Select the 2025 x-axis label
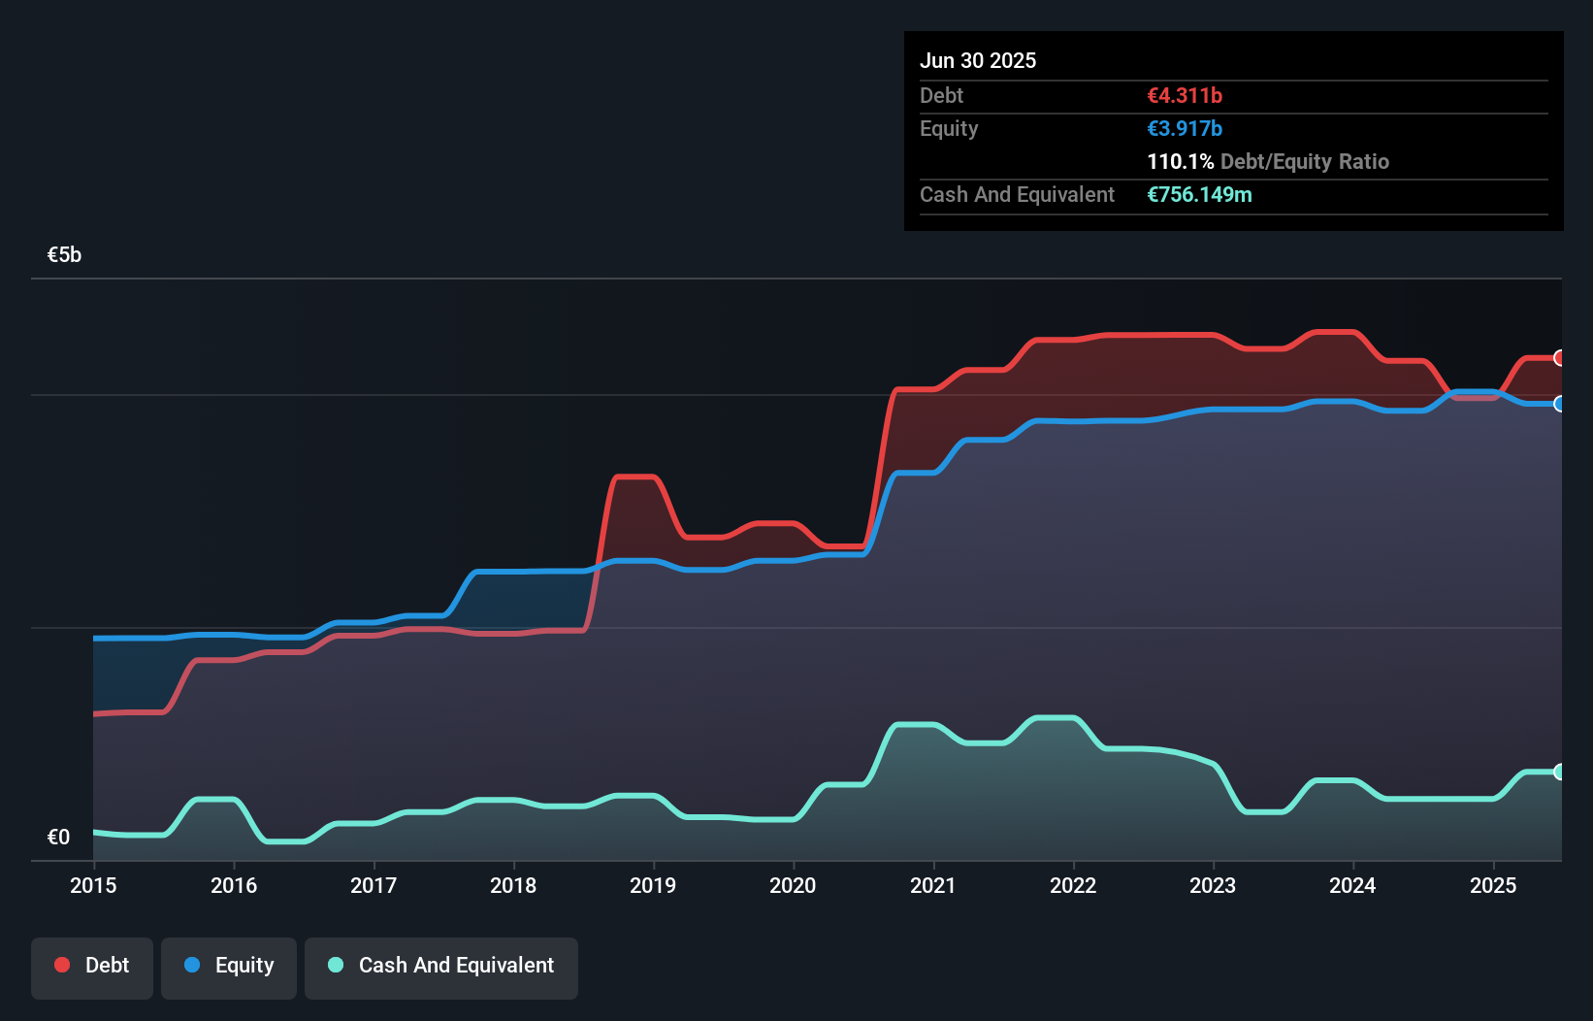The width and height of the screenshot is (1593, 1021). click(1493, 885)
